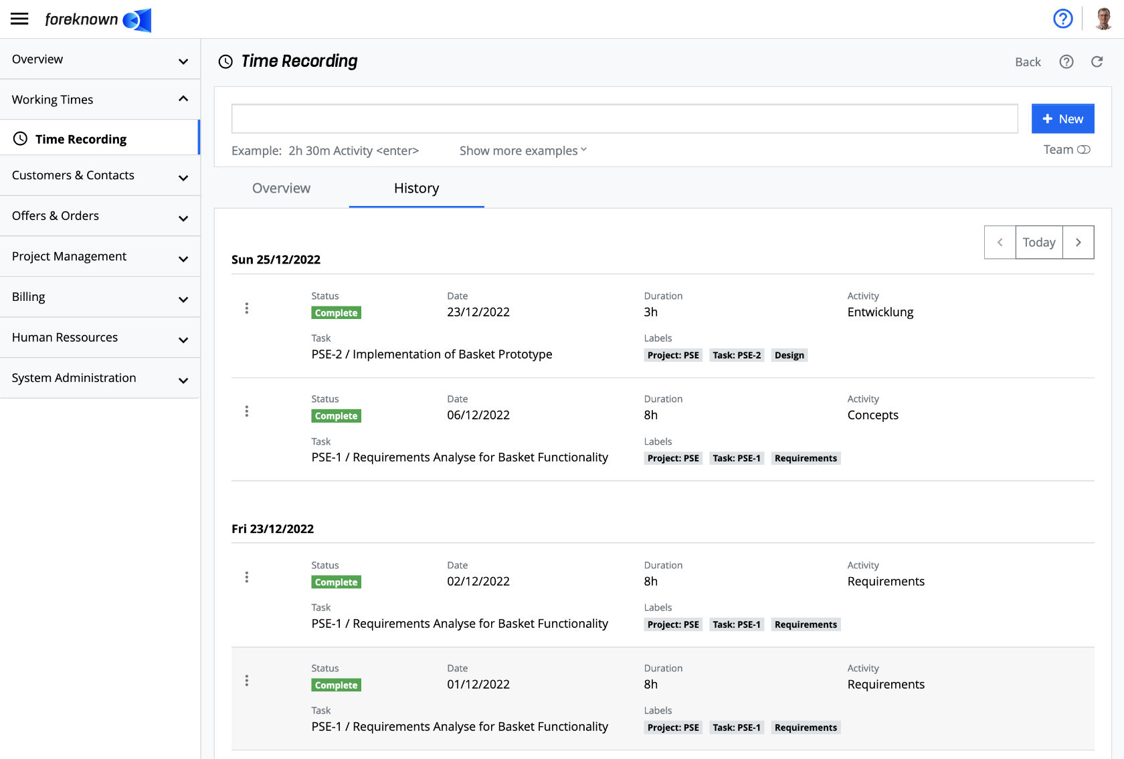Click the 3h duration value

coord(650,312)
